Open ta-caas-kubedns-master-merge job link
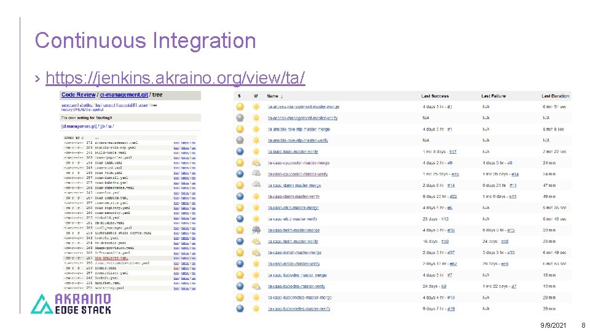590x332 pixels. click(x=297, y=275)
